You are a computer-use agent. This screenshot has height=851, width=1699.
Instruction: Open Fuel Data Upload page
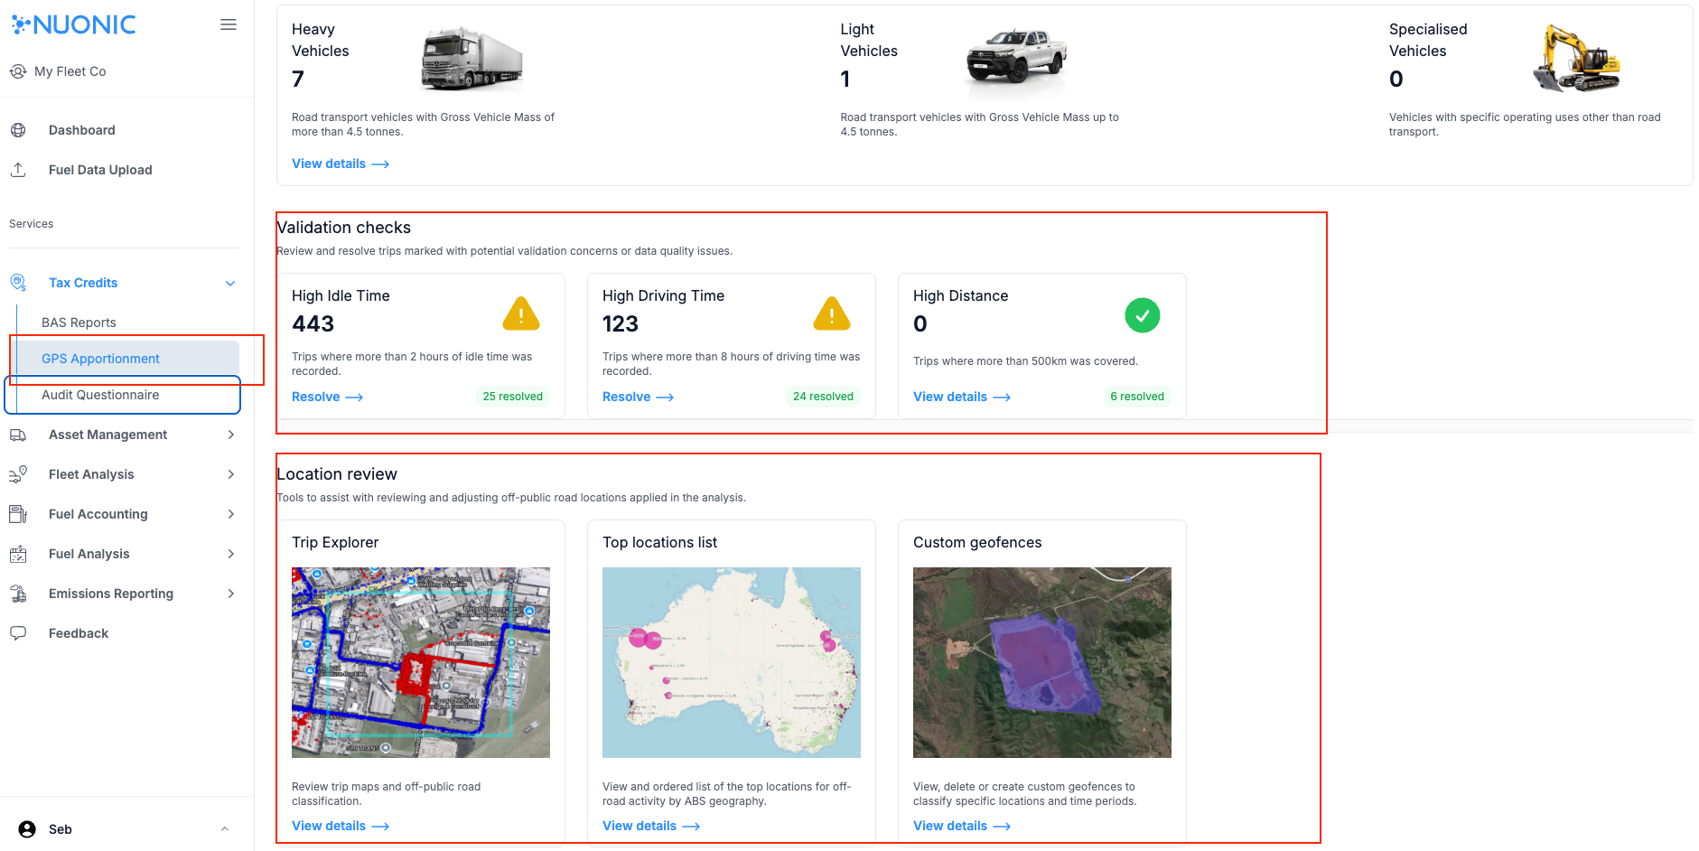(x=100, y=170)
